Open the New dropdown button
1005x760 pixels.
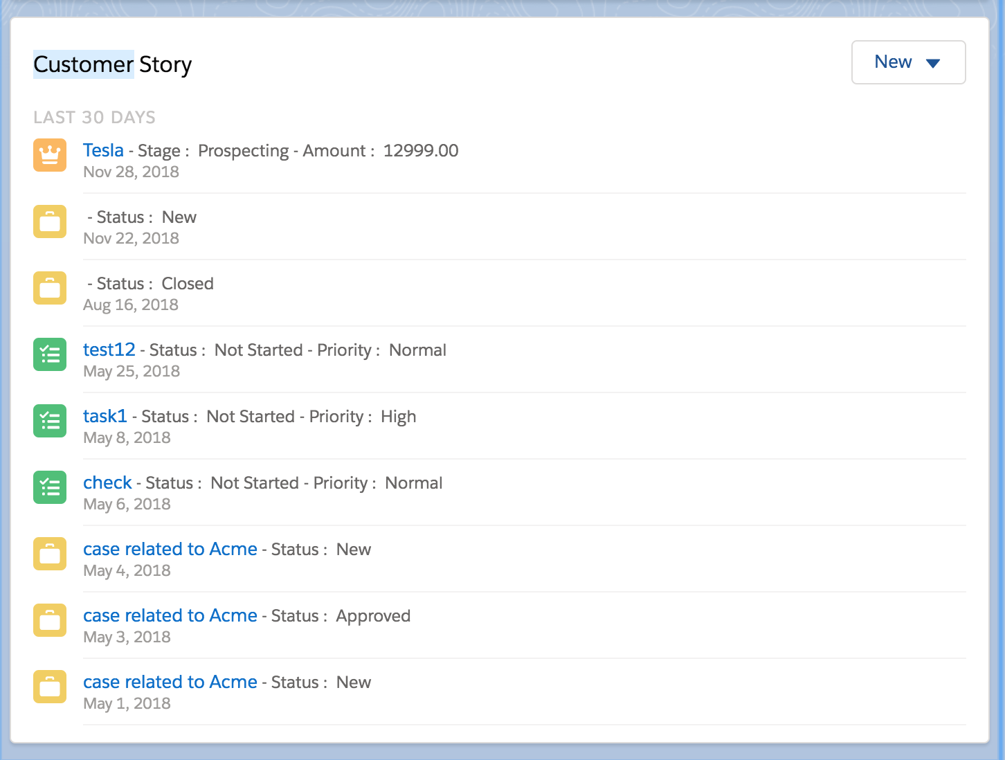(908, 62)
